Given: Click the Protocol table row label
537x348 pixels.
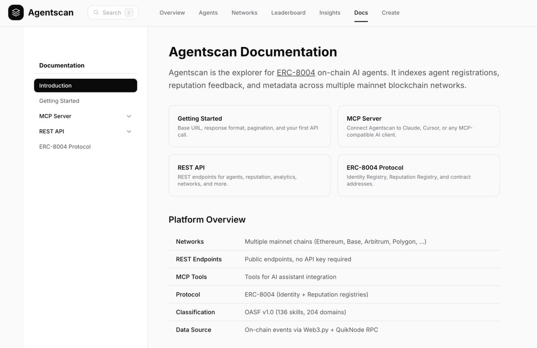Looking at the screenshot, I should pyautogui.click(x=188, y=294).
